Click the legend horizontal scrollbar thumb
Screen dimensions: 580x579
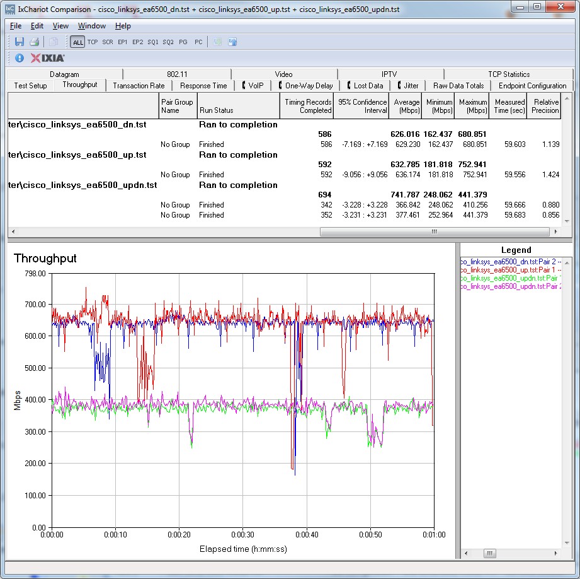(489, 553)
